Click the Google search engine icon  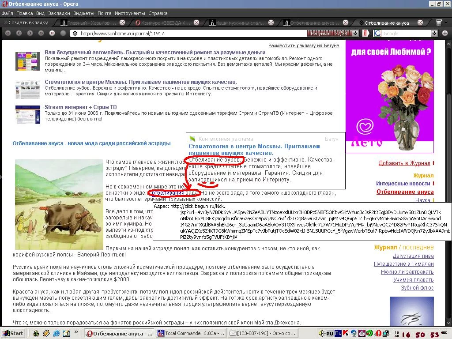coord(377,34)
